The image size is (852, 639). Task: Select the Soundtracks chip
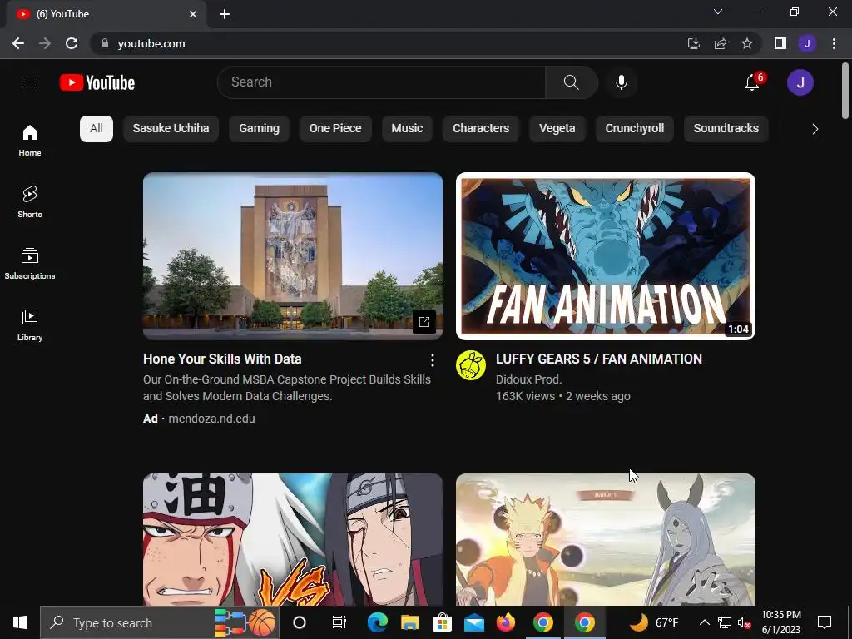[726, 129]
